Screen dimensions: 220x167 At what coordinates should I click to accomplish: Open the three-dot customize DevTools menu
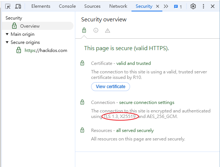[203, 6]
